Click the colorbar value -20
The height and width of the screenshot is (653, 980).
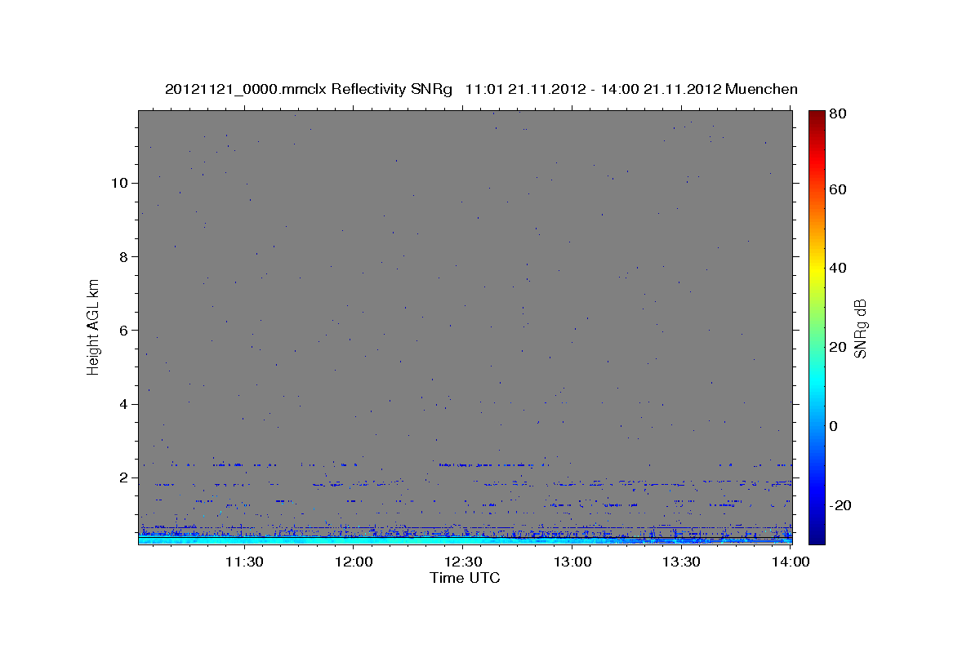[840, 505]
